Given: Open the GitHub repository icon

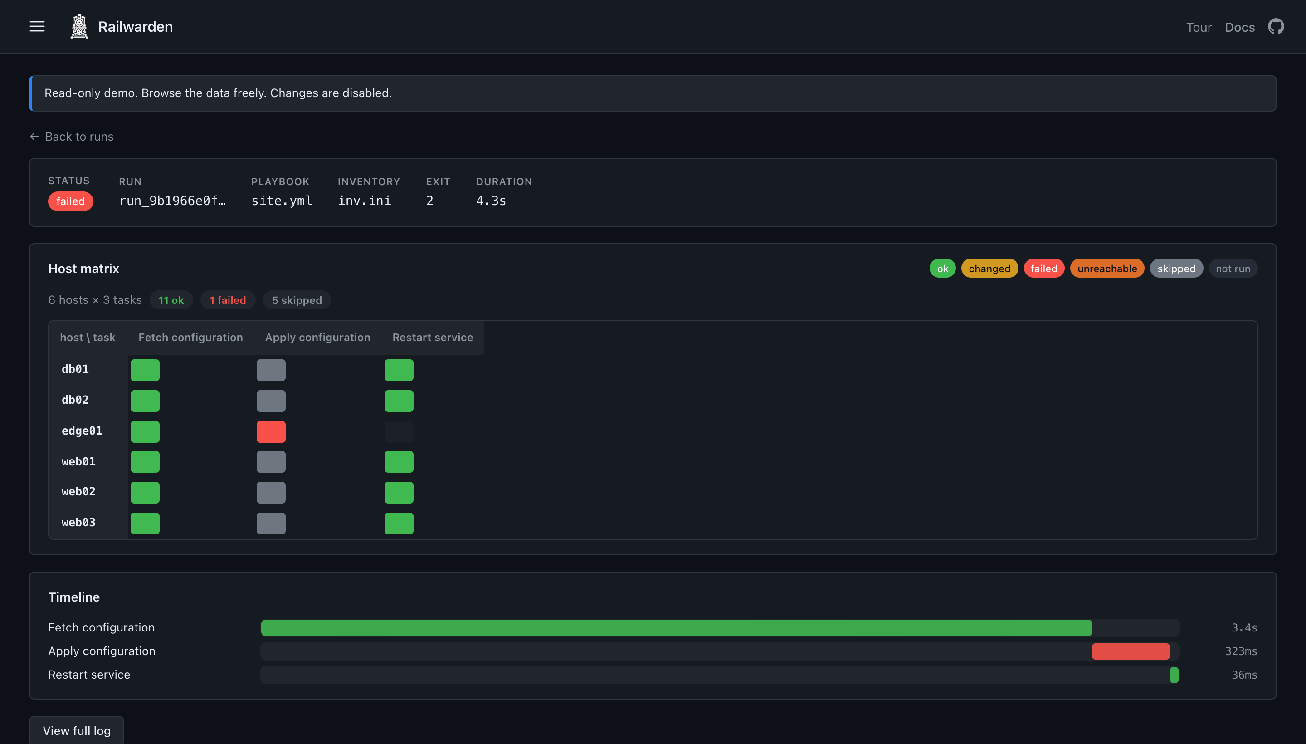Looking at the screenshot, I should 1276,27.
